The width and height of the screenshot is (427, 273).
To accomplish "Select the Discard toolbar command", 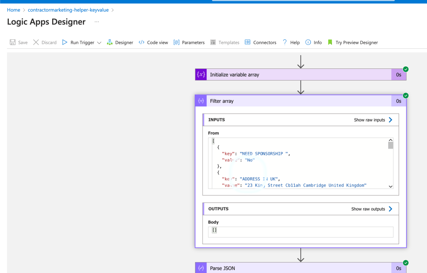I will [45, 42].
